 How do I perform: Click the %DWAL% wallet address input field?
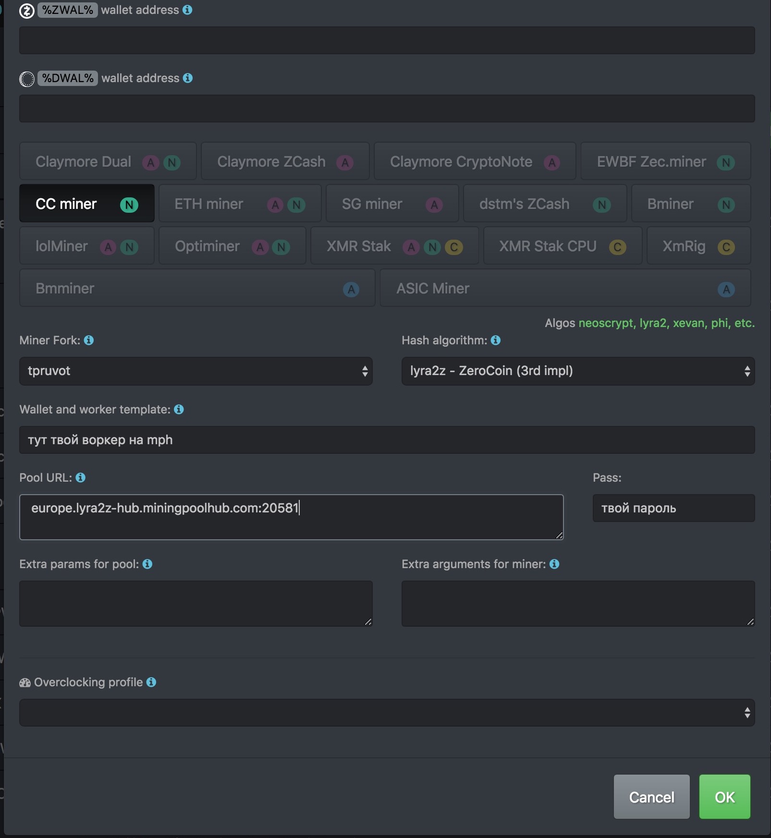[x=387, y=109]
